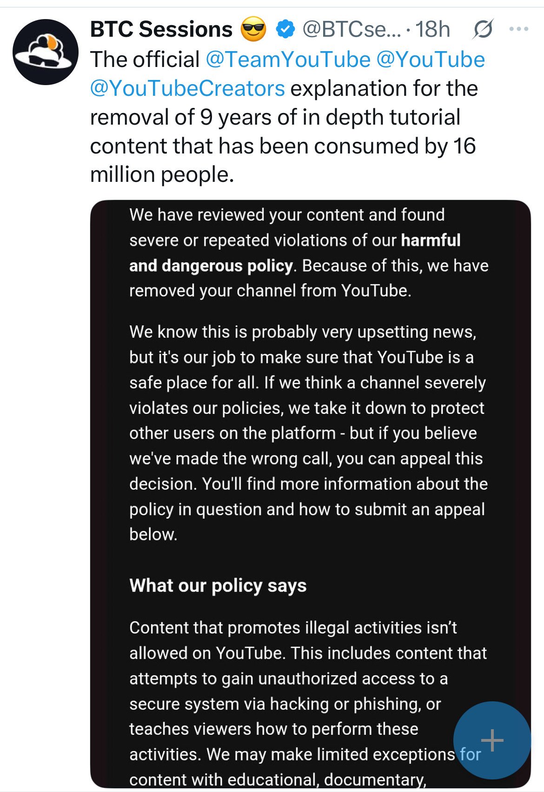The height and width of the screenshot is (792, 544).
Task: Tap the 'We know this is probably' paragraph
Action: (308, 433)
